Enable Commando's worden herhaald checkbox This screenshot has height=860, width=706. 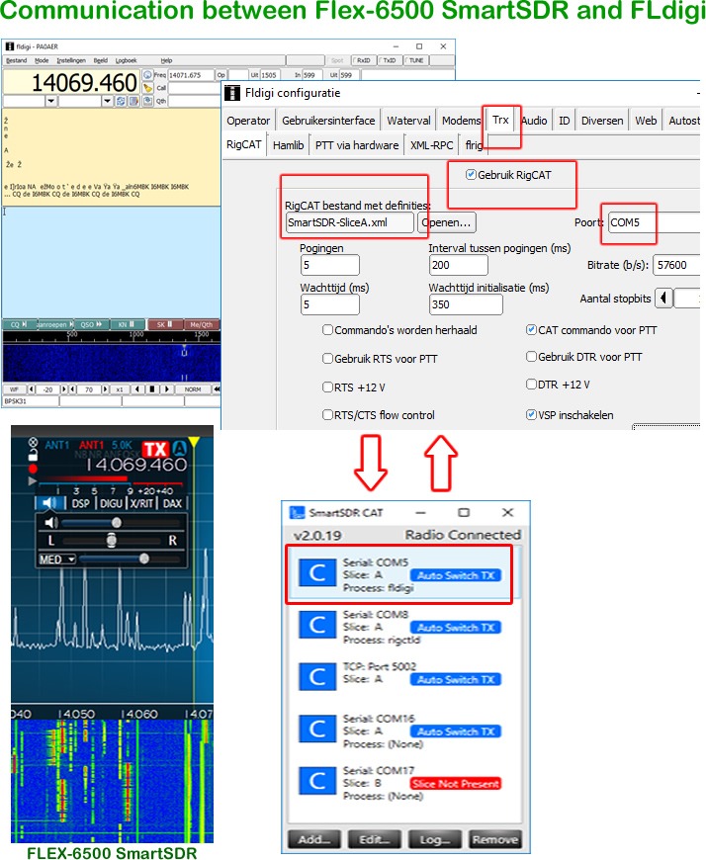[x=327, y=329]
